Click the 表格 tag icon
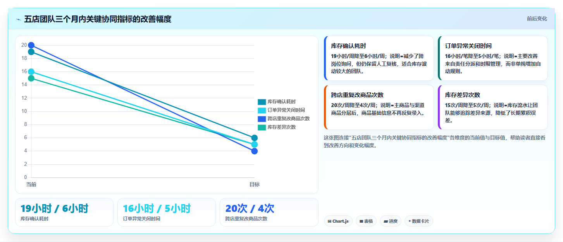Screen dimensions: 563x242 coord(361,222)
